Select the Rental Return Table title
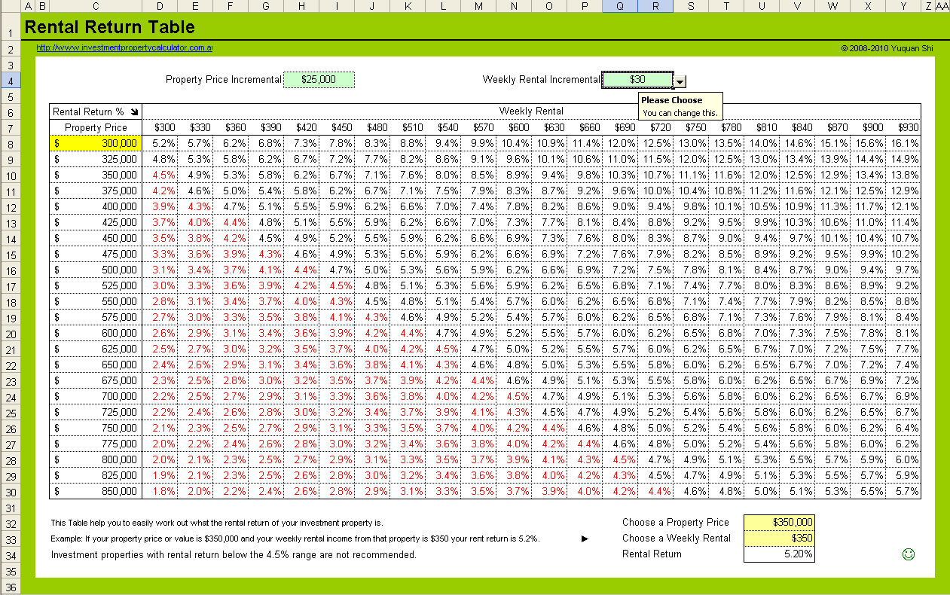The width and height of the screenshot is (950, 595). tap(110, 27)
